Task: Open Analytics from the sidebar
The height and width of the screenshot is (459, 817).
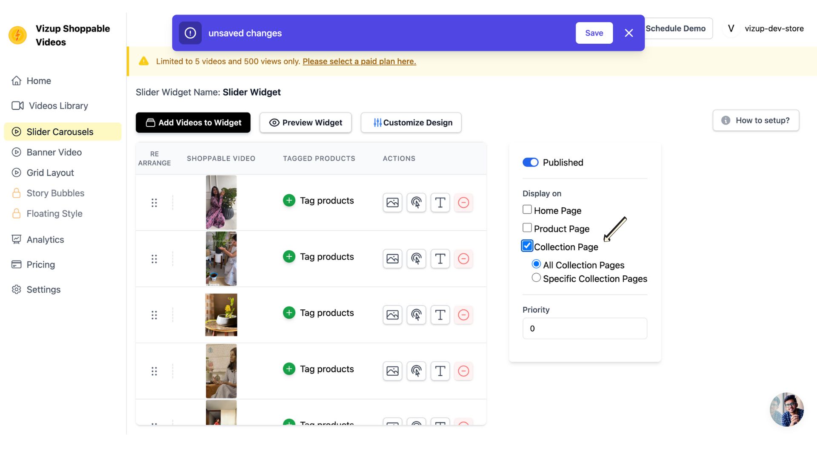Action: 45,240
